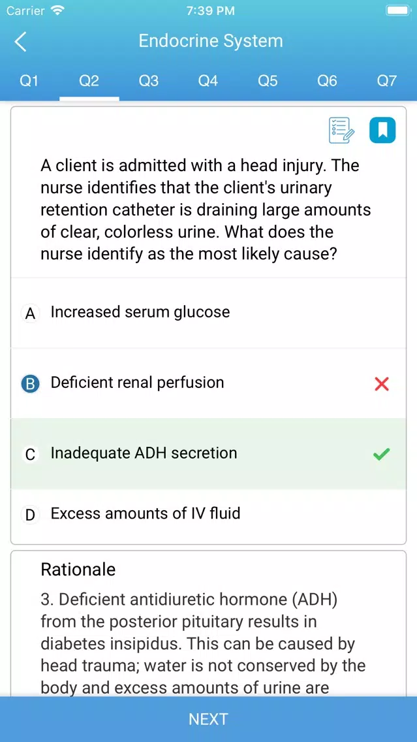Go to the Q5 tab

click(x=268, y=82)
